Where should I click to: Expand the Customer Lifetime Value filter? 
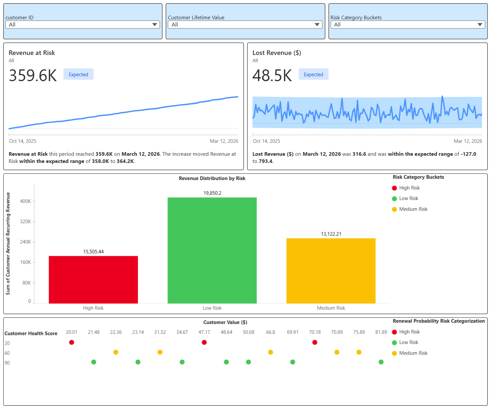point(245,25)
